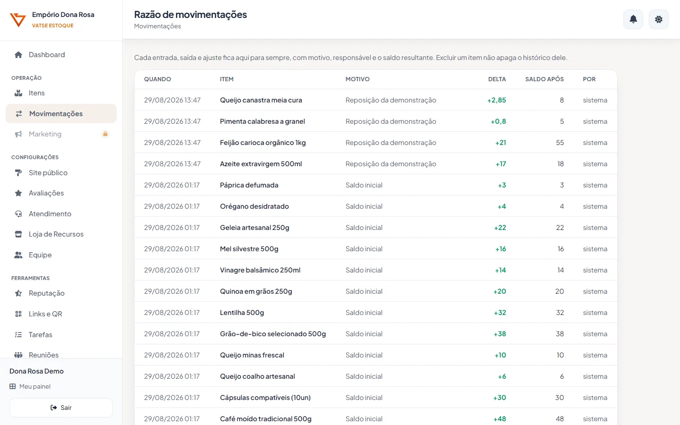Click the Sair logout button
This screenshot has width=680, height=425.
(61, 408)
